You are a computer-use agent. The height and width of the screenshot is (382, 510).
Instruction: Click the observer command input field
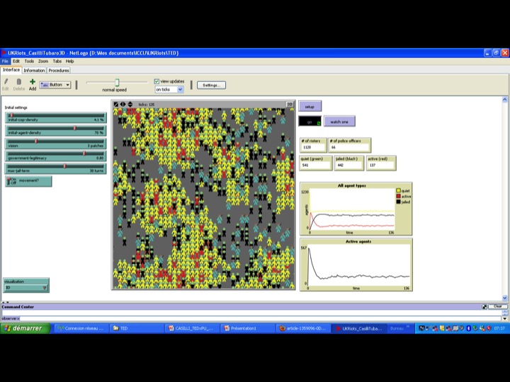[260, 318]
